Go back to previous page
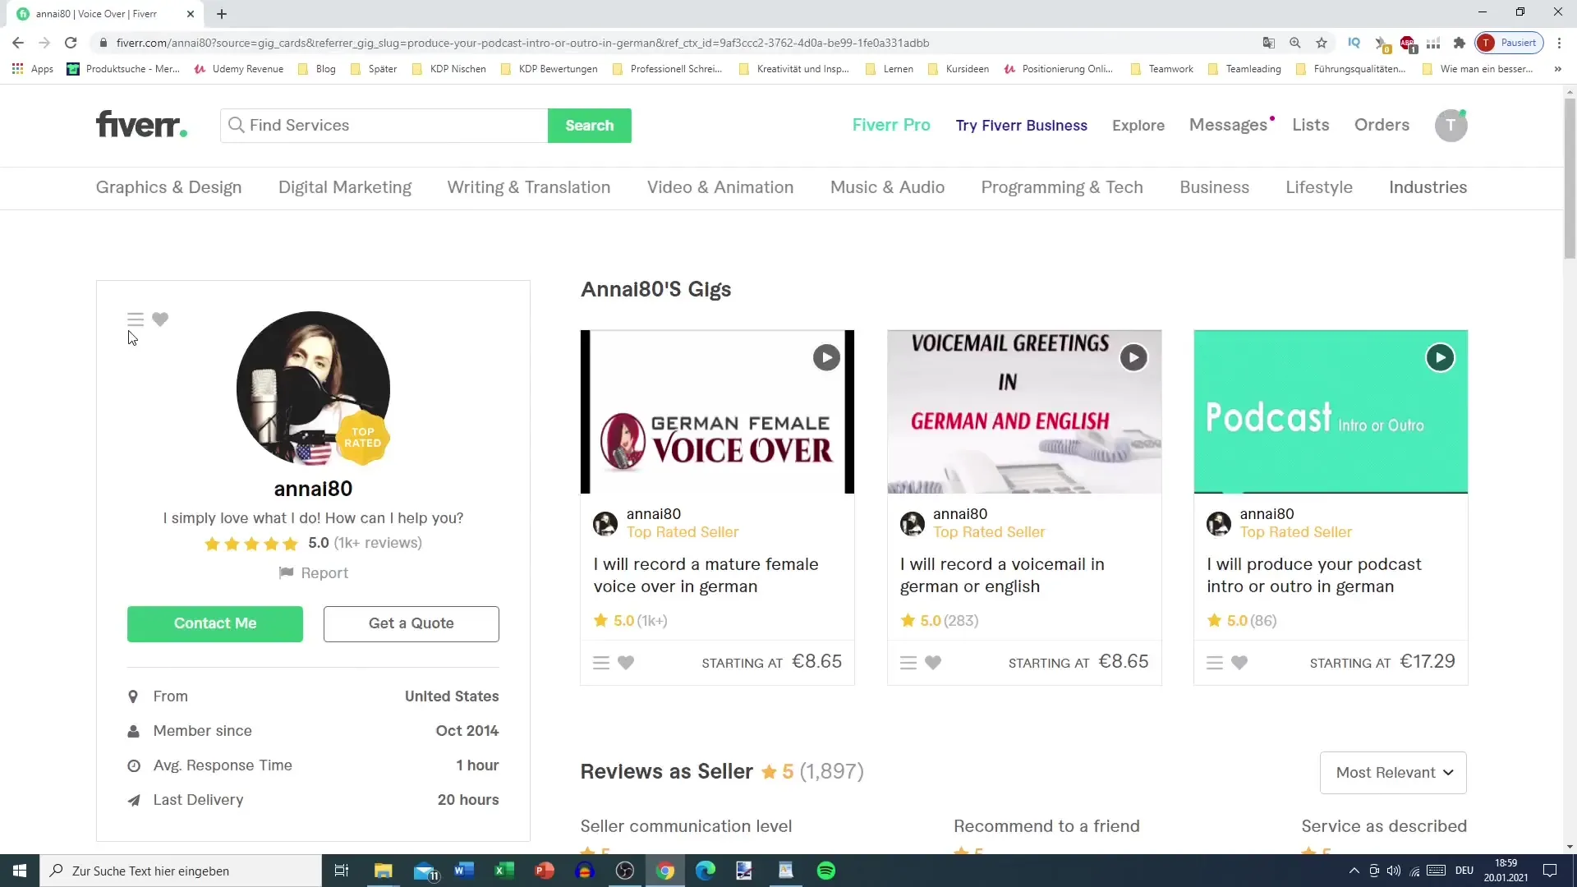Screen dimensions: 1577x887 pyautogui.click(x=18, y=43)
